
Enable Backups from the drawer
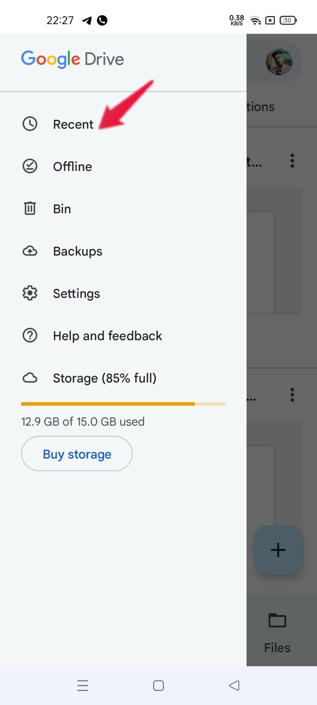pos(77,251)
